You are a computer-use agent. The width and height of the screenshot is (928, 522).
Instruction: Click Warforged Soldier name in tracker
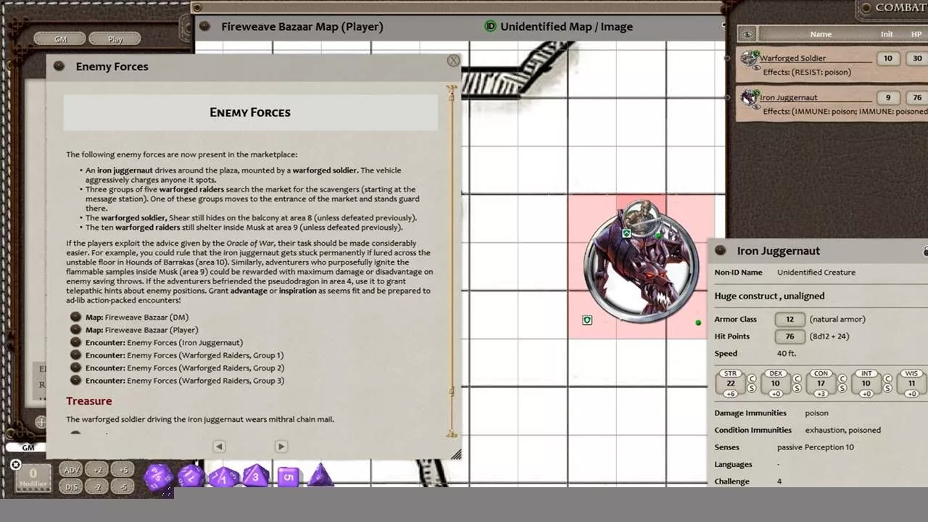tap(792, 58)
